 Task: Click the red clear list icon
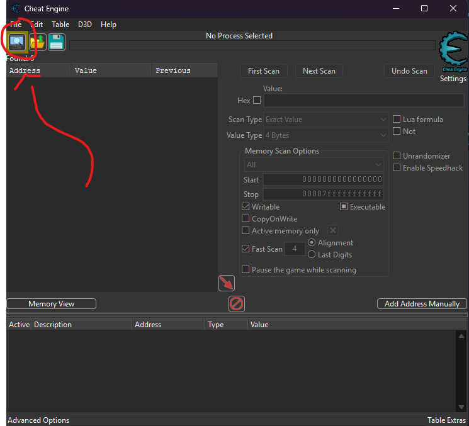(236, 304)
